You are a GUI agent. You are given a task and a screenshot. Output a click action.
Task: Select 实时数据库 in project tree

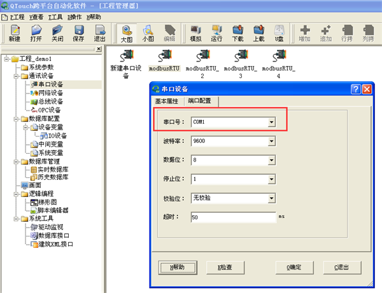(50, 170)
